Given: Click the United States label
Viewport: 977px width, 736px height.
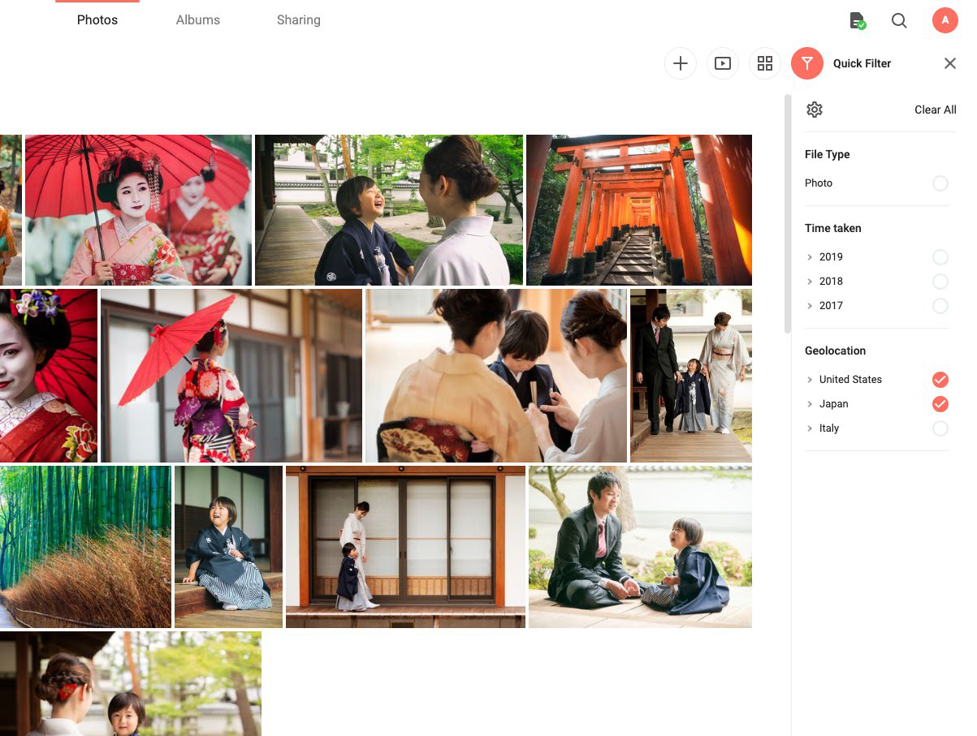Looking at the screenshot, I should coord(850,380).
